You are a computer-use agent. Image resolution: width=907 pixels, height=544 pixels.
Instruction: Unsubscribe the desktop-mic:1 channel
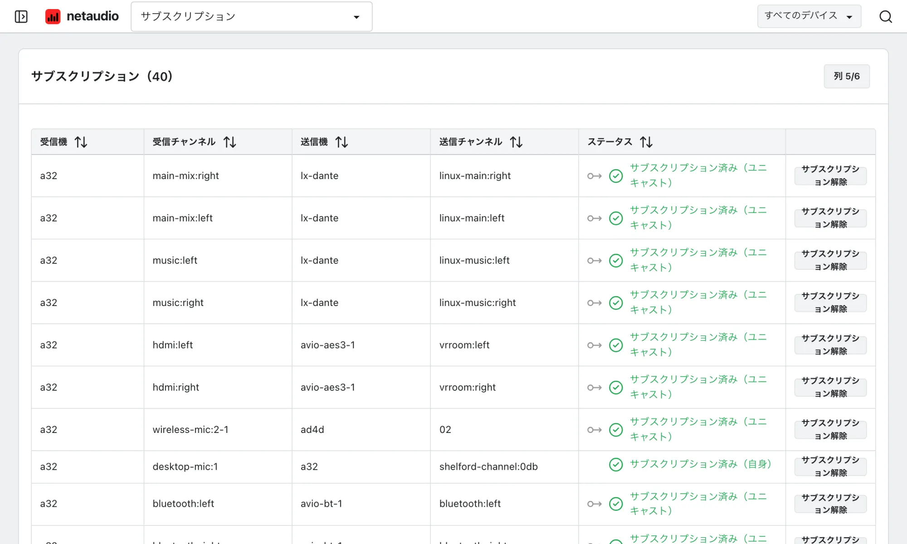pos(830,467)
